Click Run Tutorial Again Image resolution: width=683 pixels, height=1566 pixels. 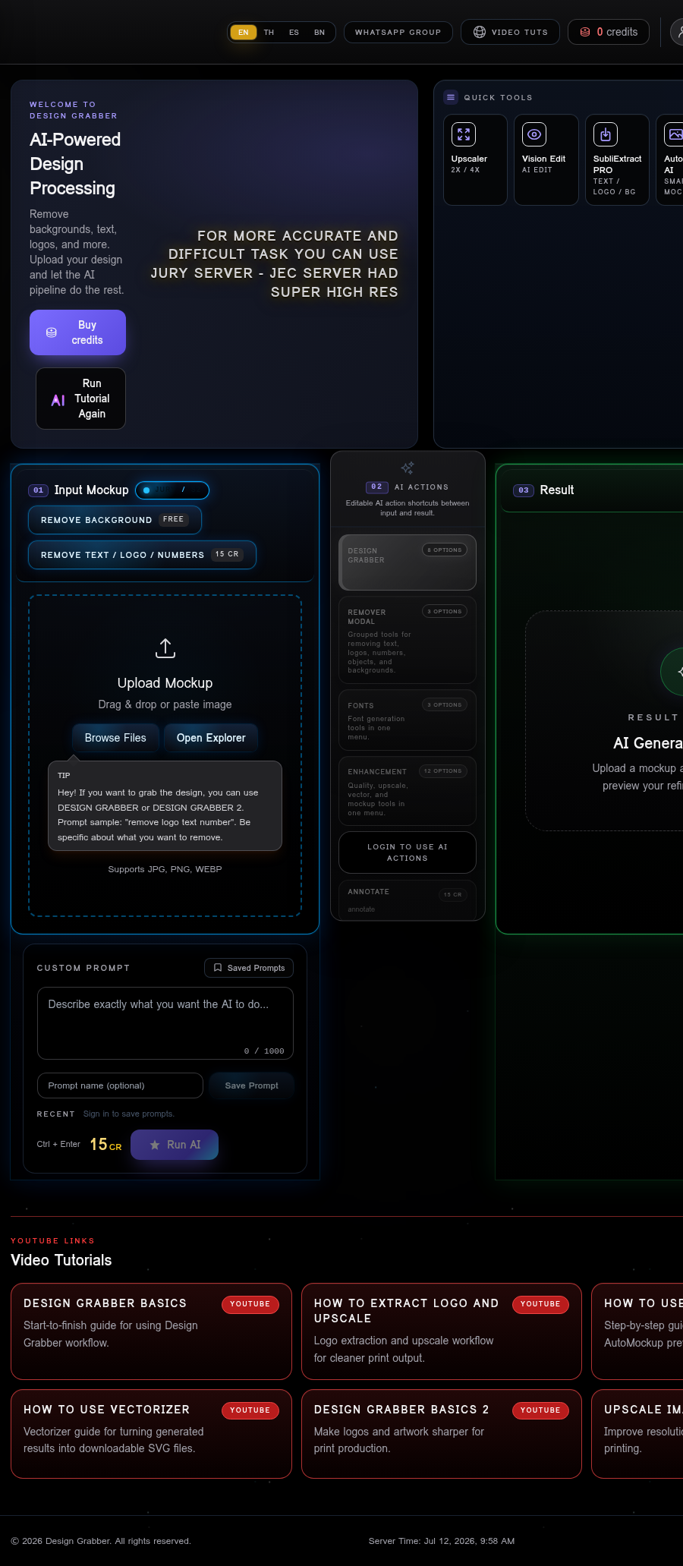click(x=80, y=399)
